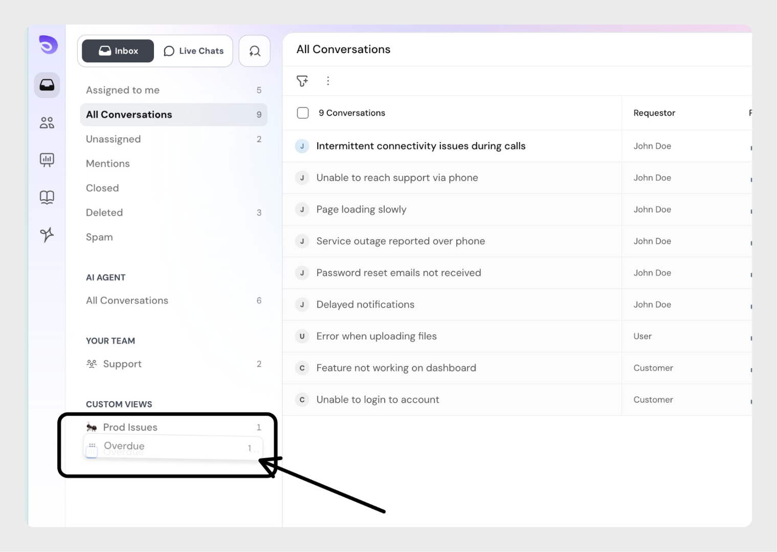Open 'Unable to login to account' conversation
Image resolution: width=777 pixels, height=552 pixels.
click(378, 400)
